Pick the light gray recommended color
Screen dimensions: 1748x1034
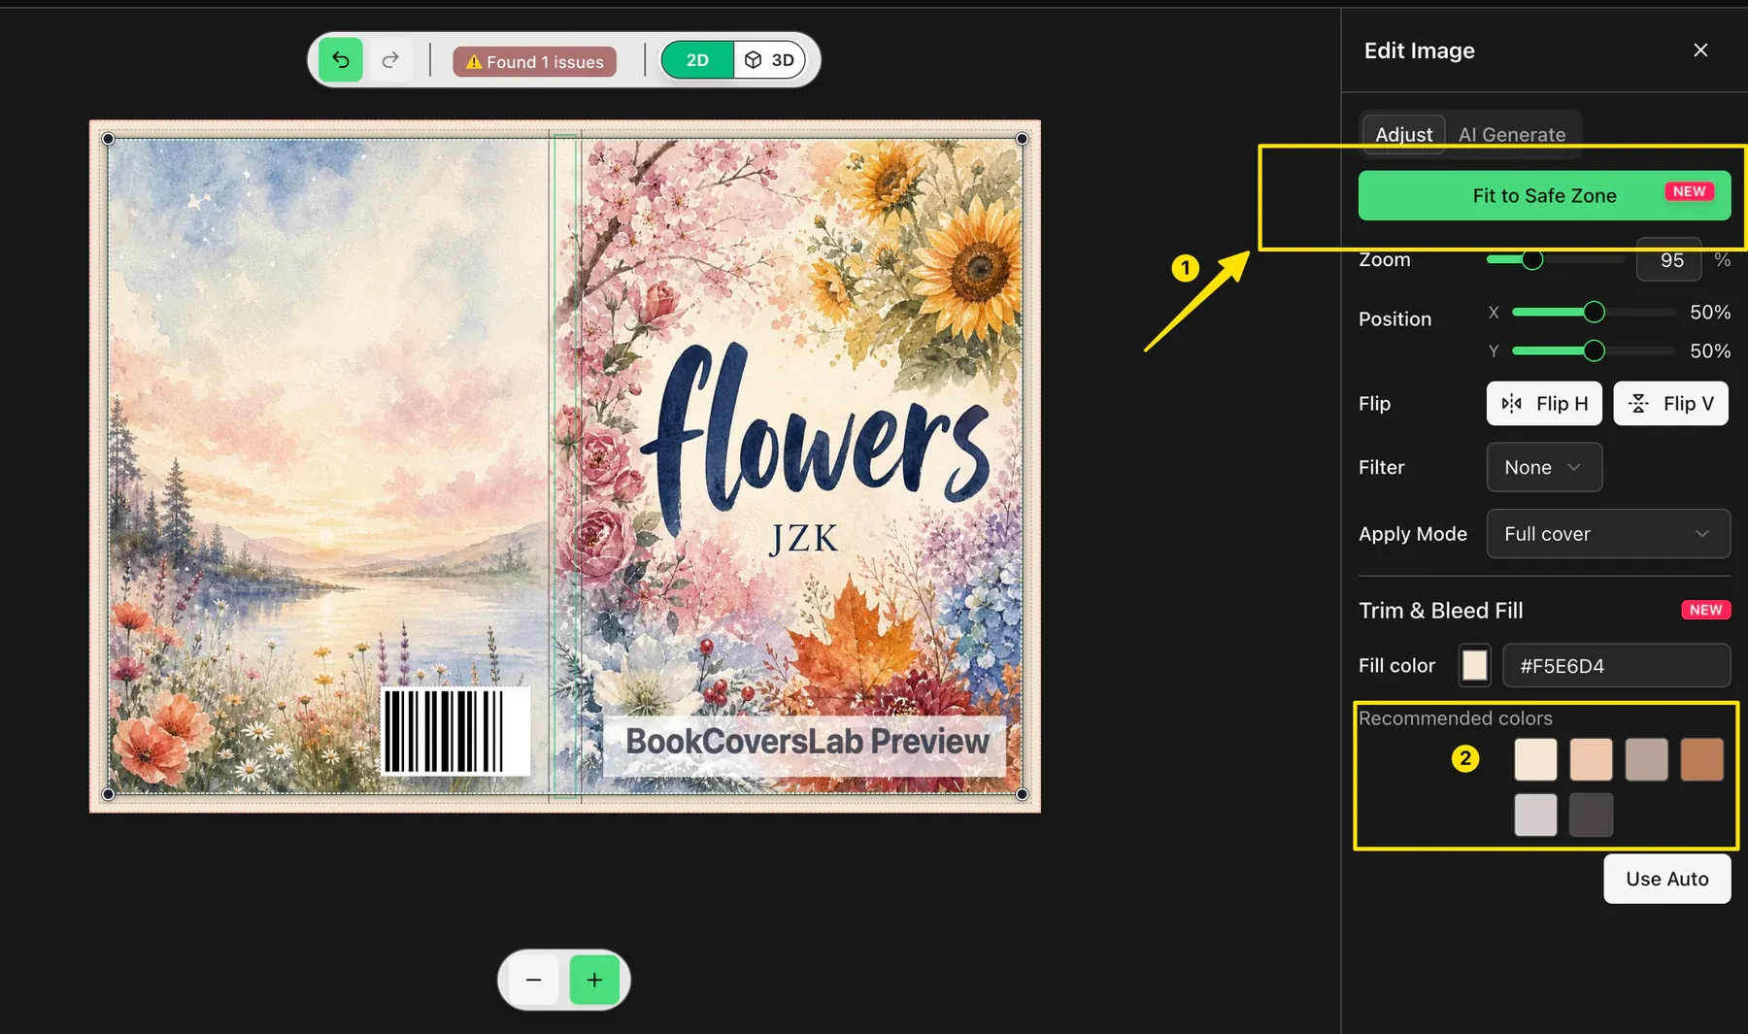tap(1535, 815)
